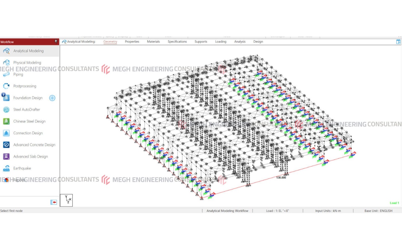This screenshot has width=402, height=226.
Task: Open the Postprocessing workflow label
Action: (25, 86)
